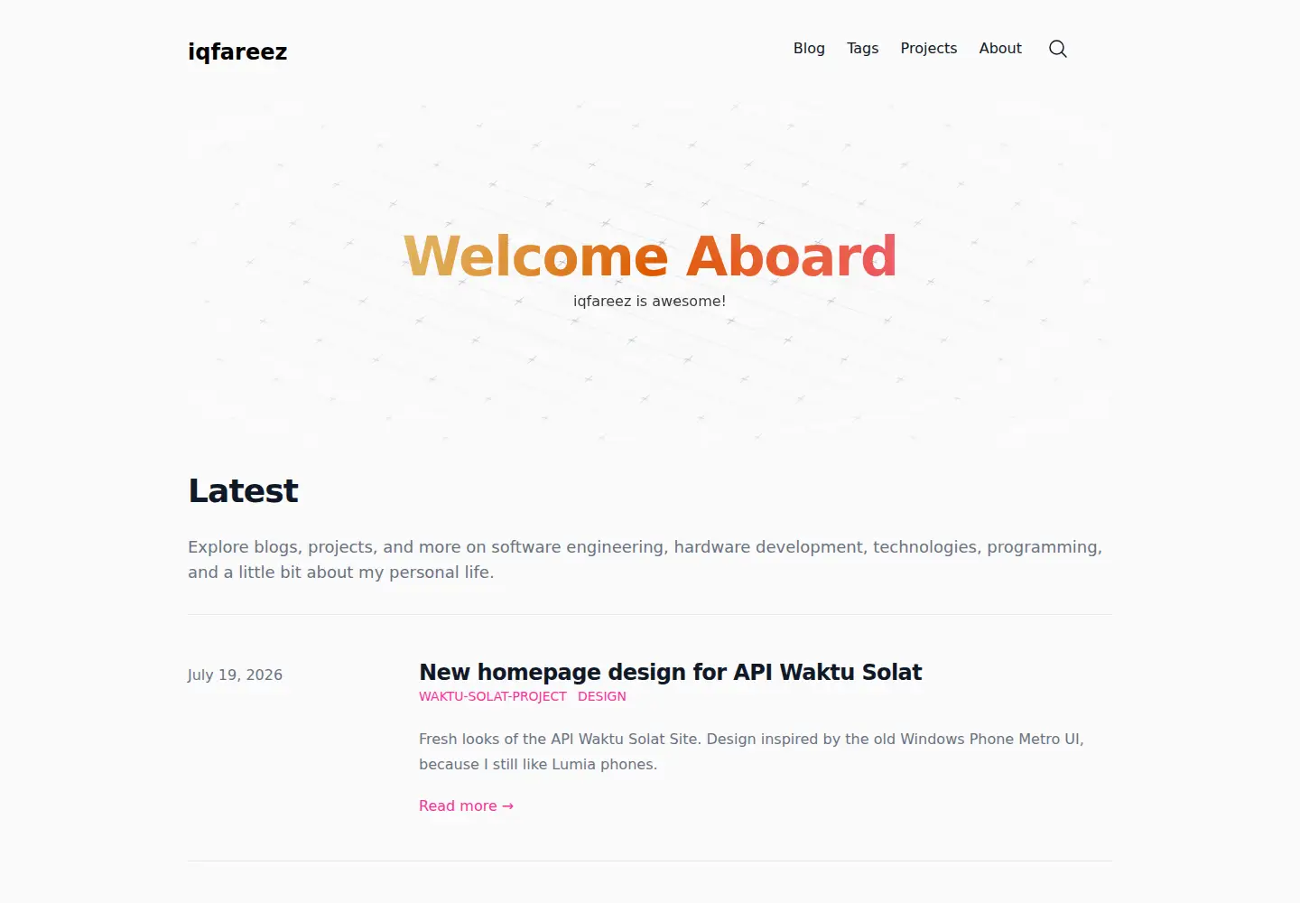Navigate to Projects
This screenshot has width=1300, height=903.
click(x=928, y=49)
